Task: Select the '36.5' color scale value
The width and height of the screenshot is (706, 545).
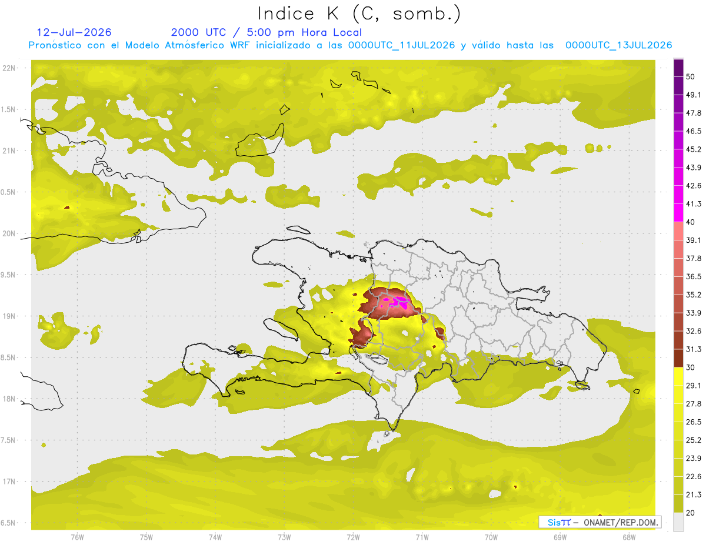Action: pos(694,276)
